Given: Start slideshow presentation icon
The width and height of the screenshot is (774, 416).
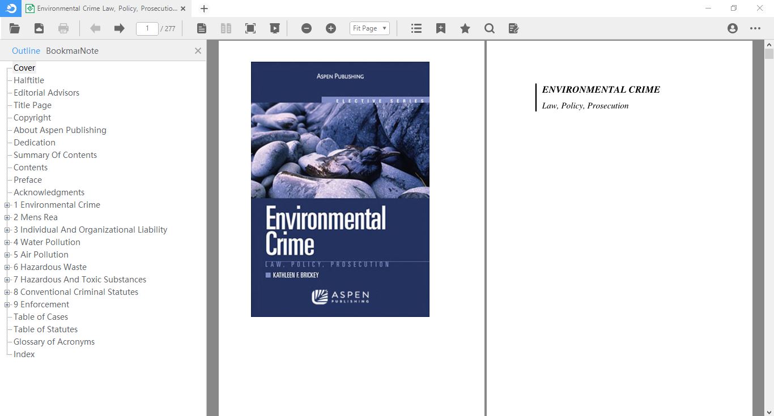Looking at the screenshot, I should tap(275, 28).
